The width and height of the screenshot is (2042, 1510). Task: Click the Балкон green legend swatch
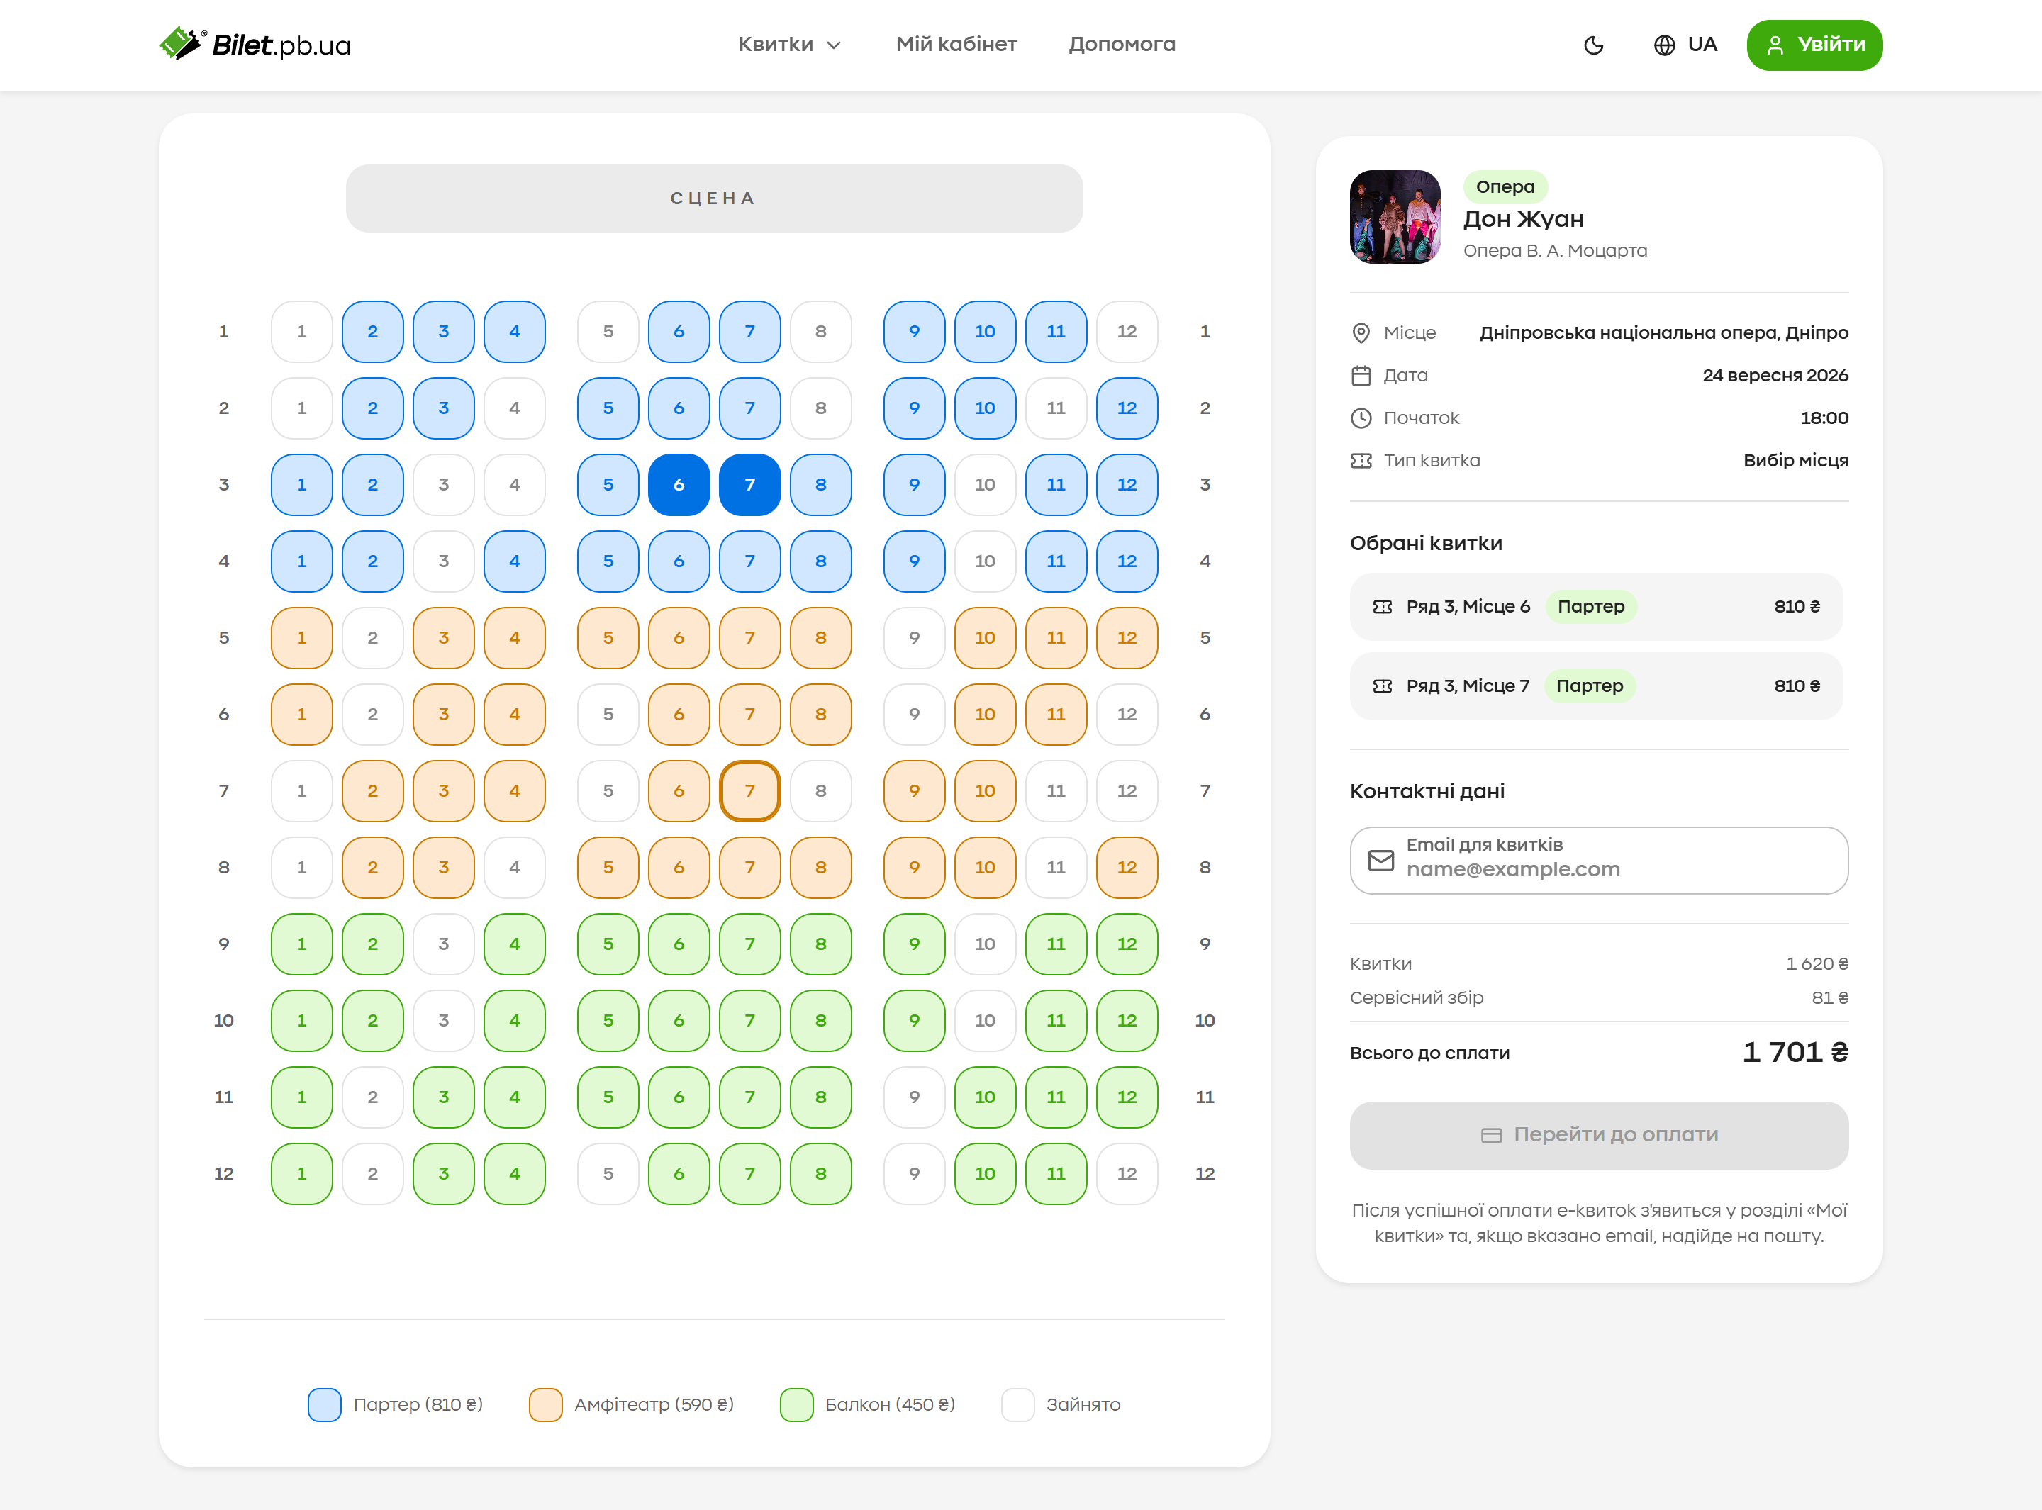tap(797, 1405)
